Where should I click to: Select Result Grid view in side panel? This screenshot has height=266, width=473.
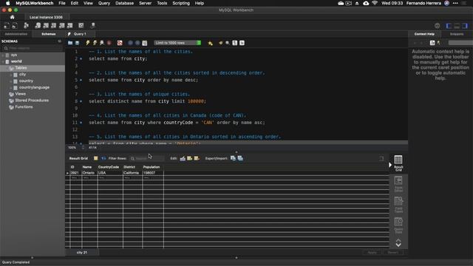coord(398,163)
